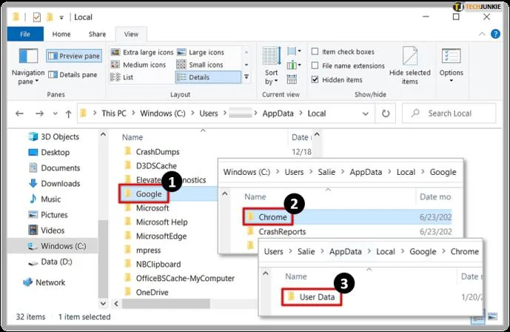Choose Extra large icons layout
Viewport: 510px width, 332px height.
tap(142, 53)
